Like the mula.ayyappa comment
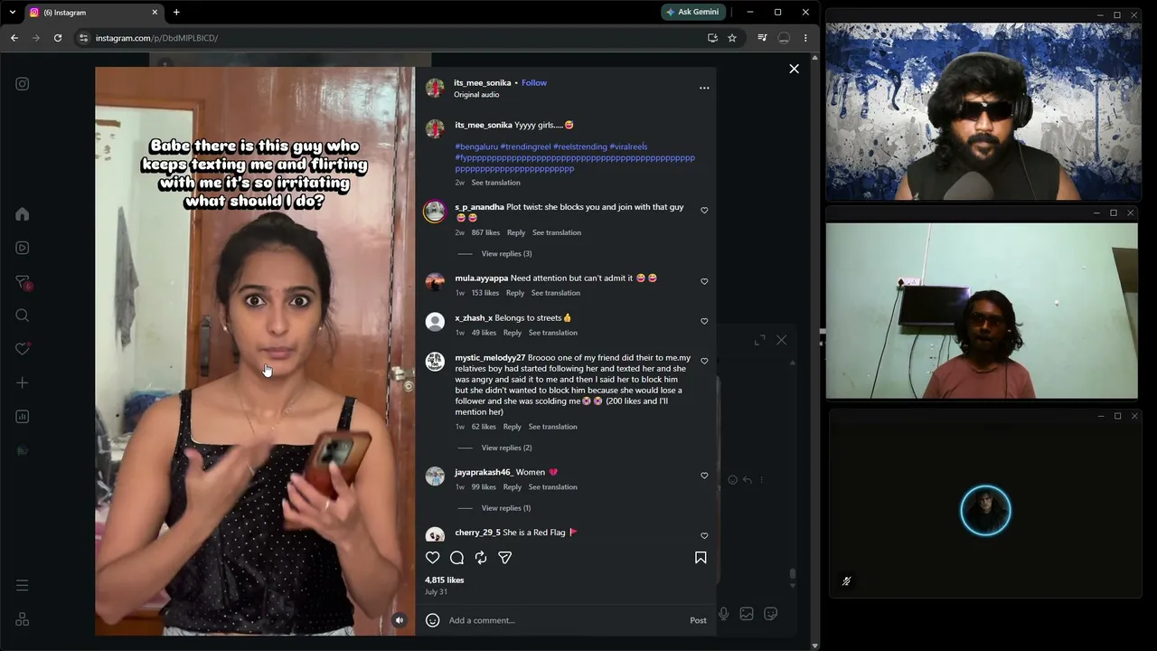The width and height of the screenshot is (1157, 651). [704, 281]
